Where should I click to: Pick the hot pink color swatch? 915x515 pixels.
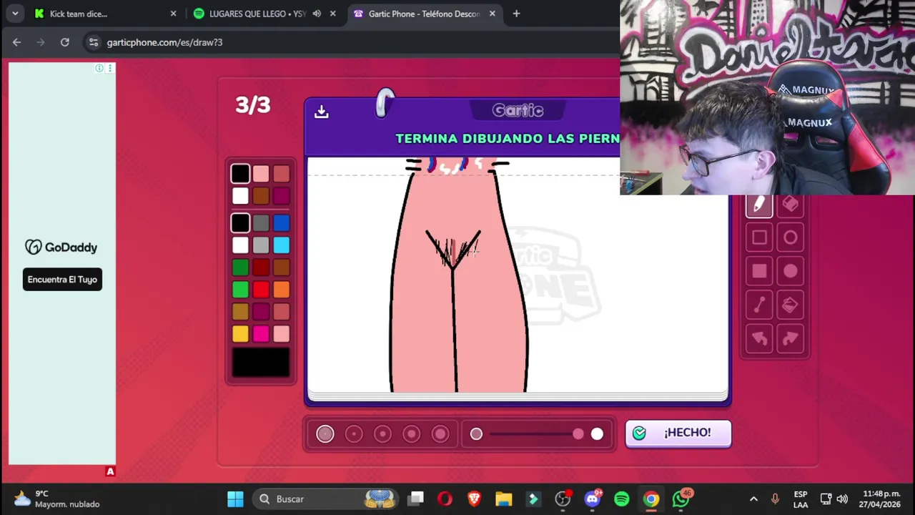tap(260, 334)
